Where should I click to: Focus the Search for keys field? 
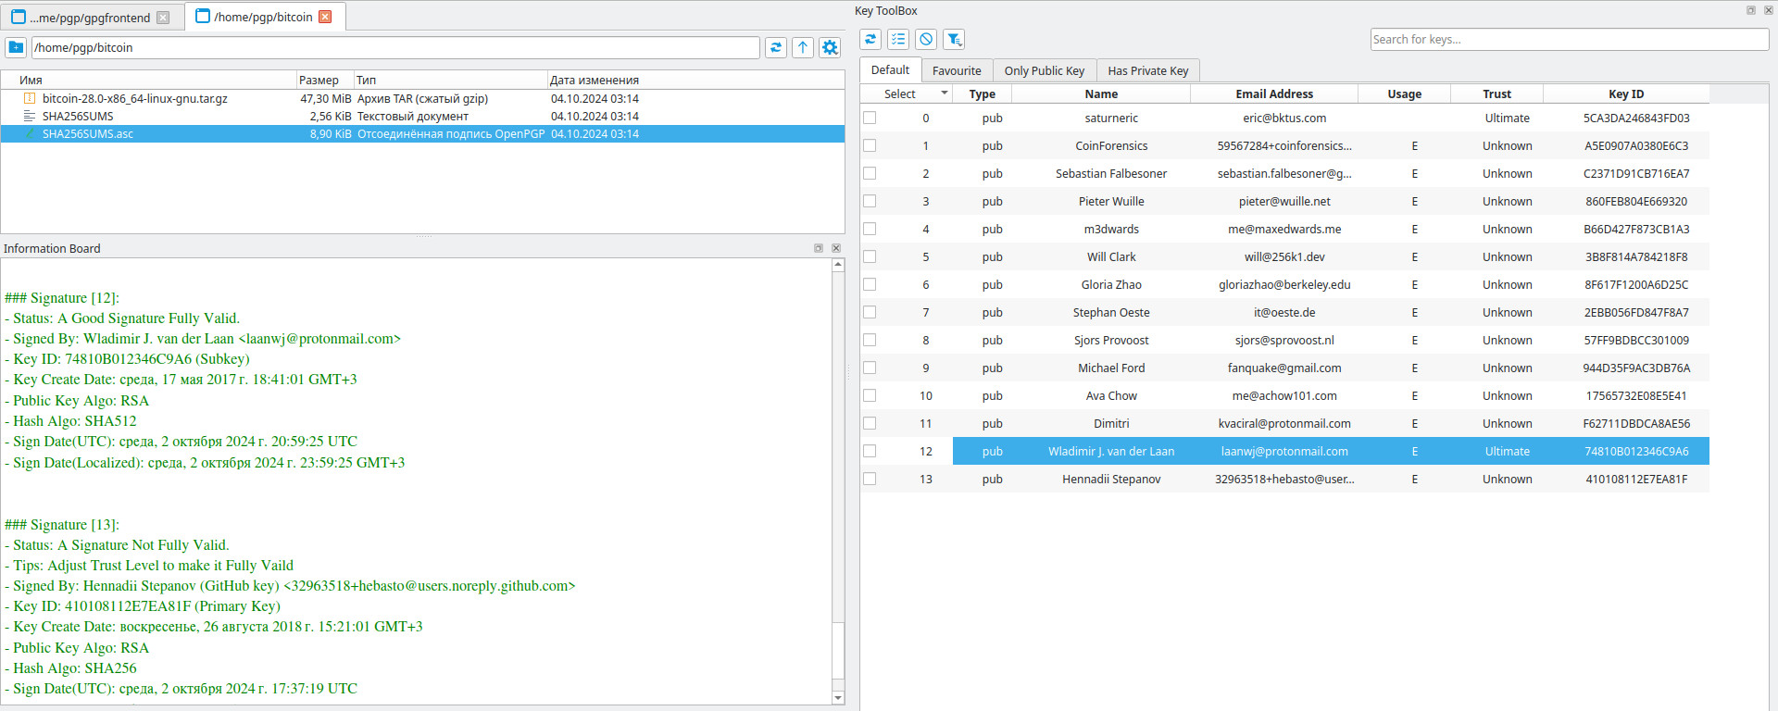1569,39
